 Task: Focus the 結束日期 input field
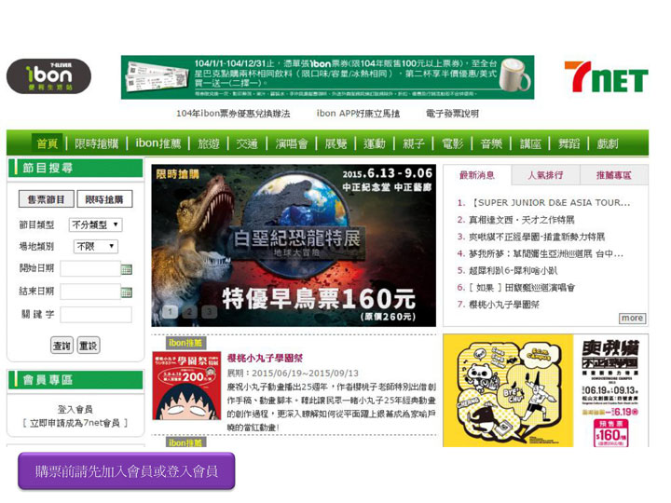coord(90,292)
